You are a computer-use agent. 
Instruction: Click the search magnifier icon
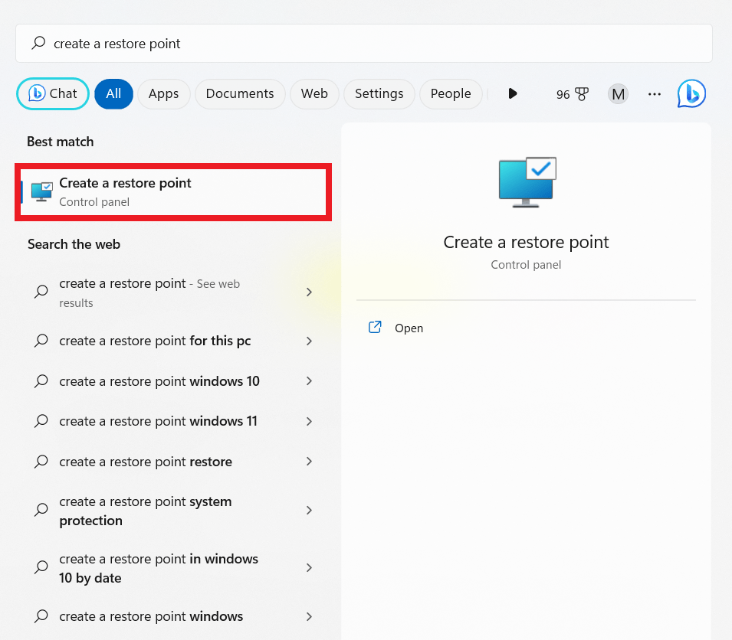point(38,43)
